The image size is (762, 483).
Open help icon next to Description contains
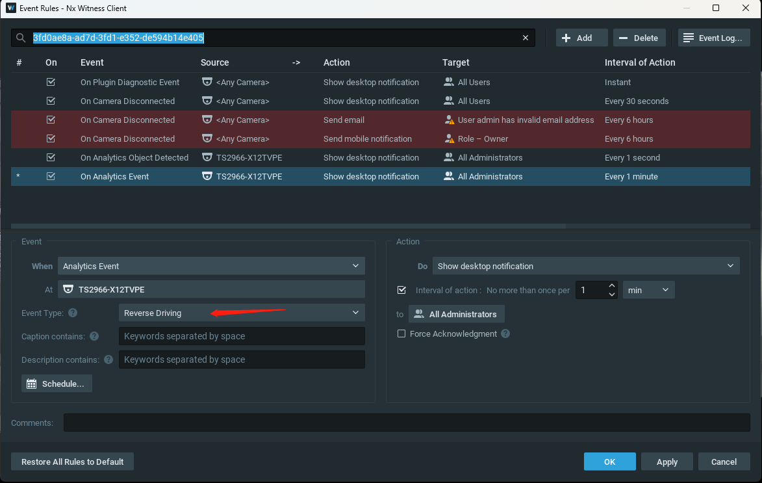[108, 359]
